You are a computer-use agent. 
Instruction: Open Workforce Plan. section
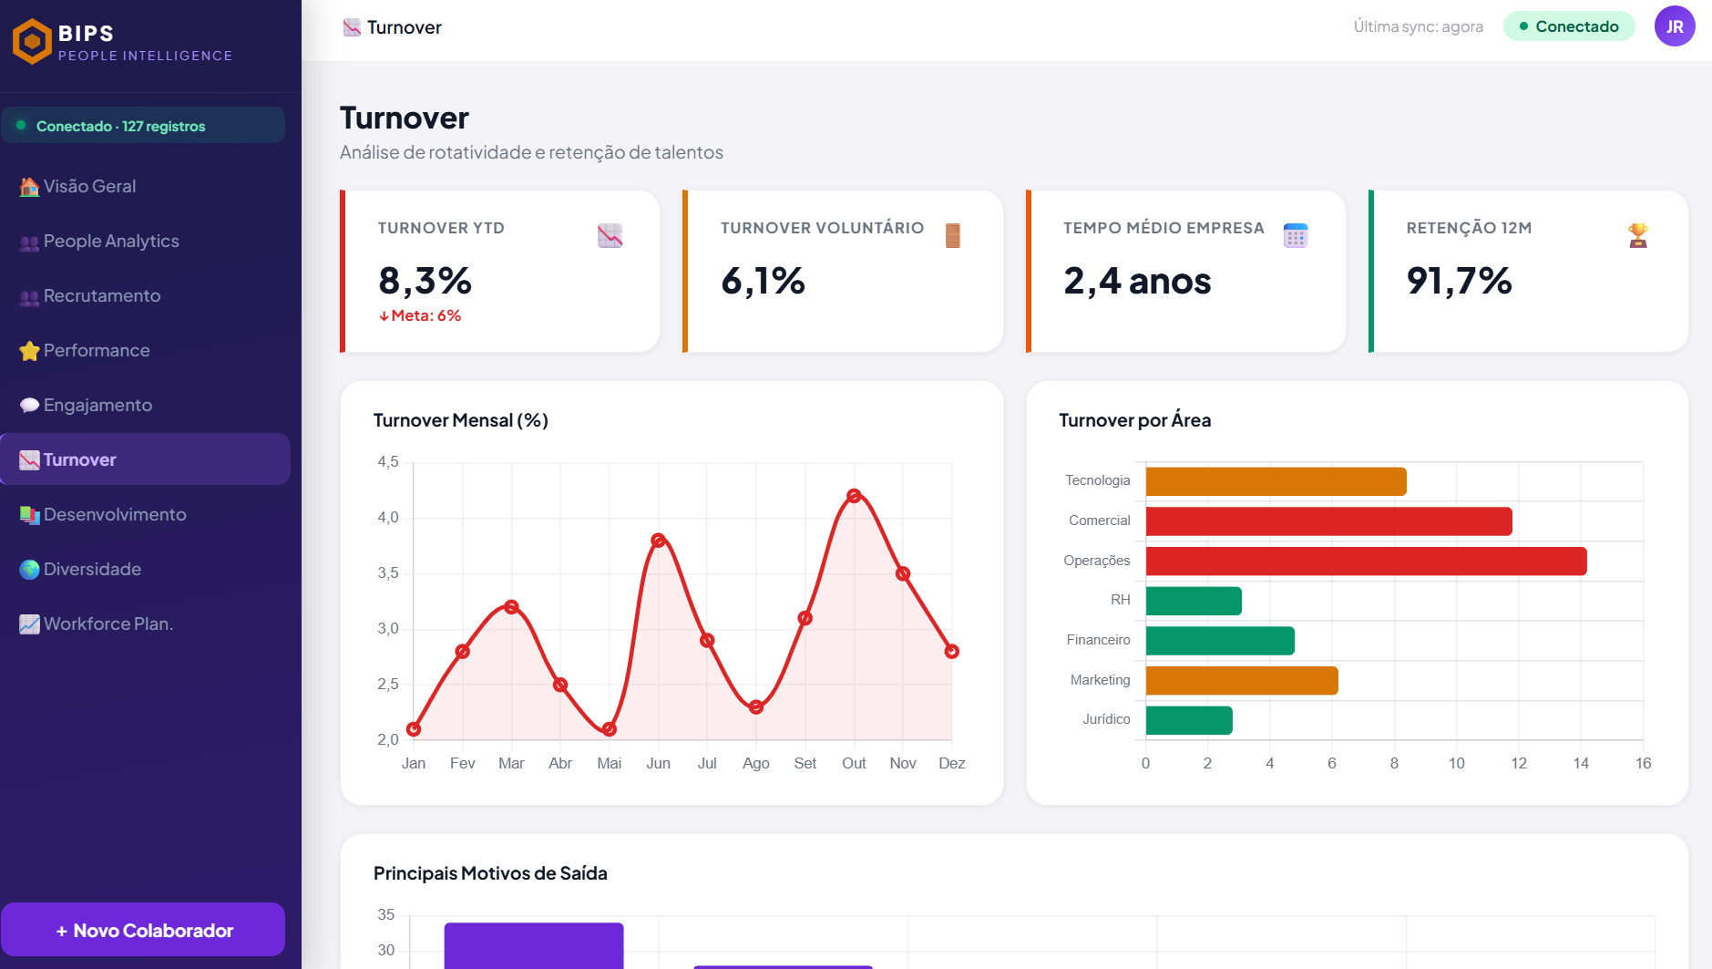(146, 624)
